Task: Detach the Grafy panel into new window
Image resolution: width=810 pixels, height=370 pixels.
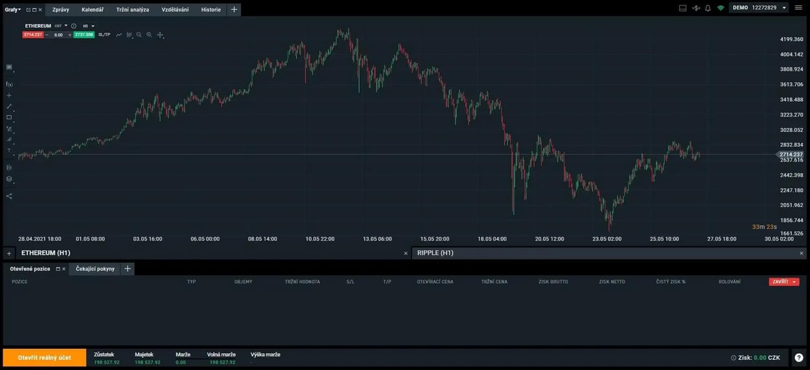Action: tap(28, 10)
